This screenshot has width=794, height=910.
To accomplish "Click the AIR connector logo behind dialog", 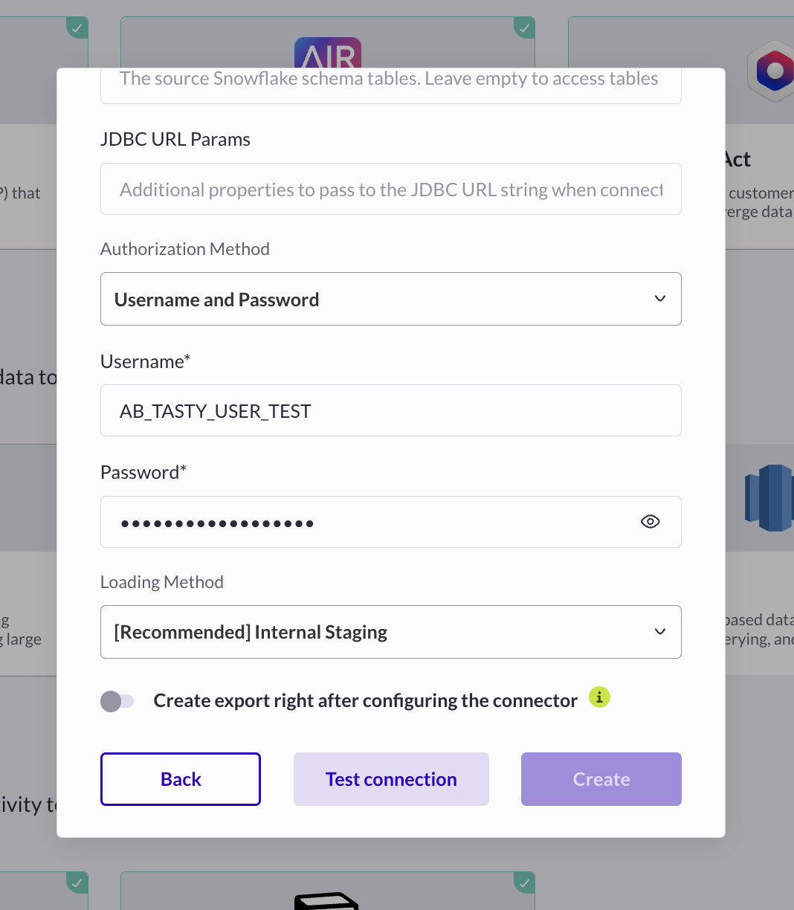I will [328, 53].
